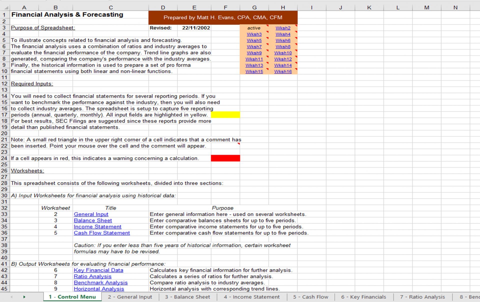Open the Wksh5 link
This screenshot has height=302, width=480.
click(x=254, y=40)
